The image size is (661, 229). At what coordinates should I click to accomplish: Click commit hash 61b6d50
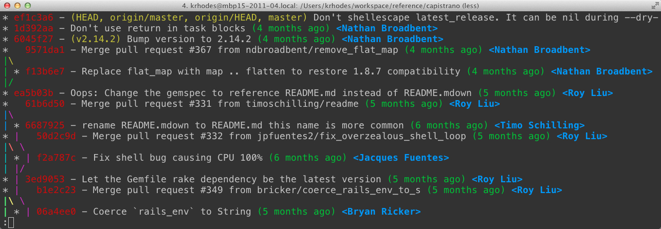[45, 104]
